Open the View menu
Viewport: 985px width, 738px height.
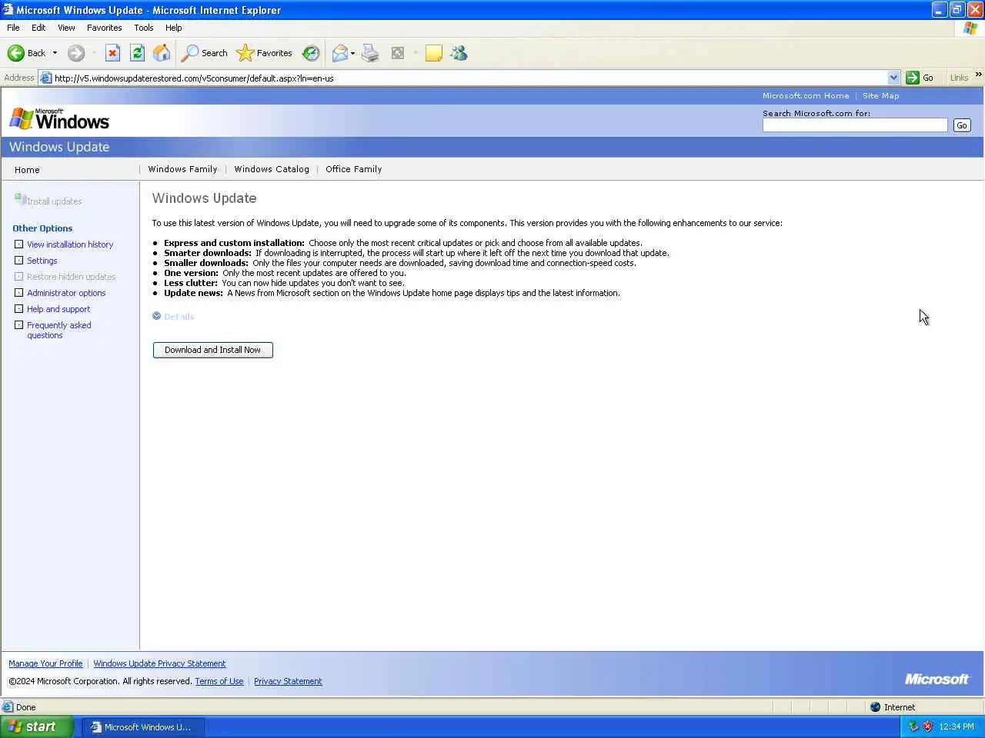(66, 28)
